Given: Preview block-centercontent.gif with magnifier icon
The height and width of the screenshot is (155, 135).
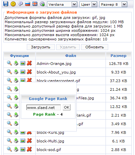Looking at the screenshot, I should (9, 80).
